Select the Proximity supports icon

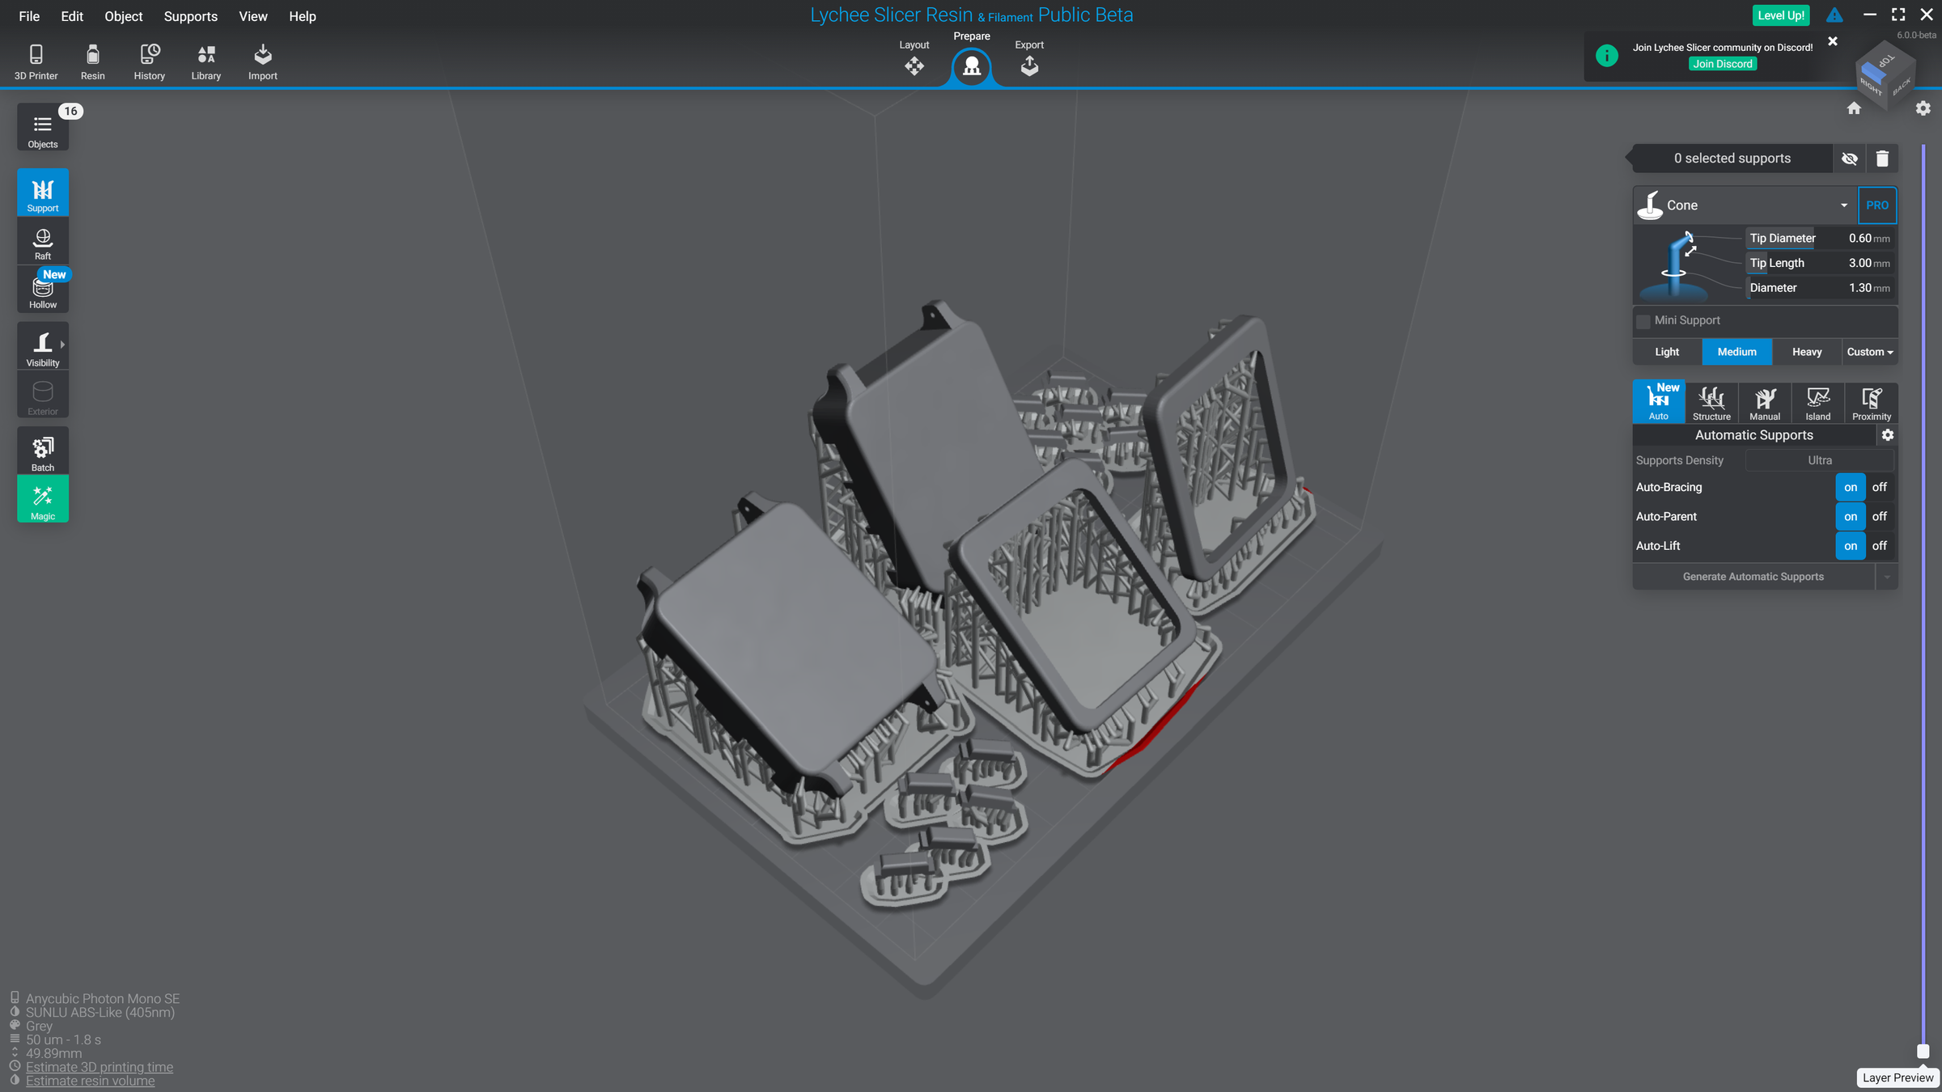pyautogui.click(x=1871, y=402)
